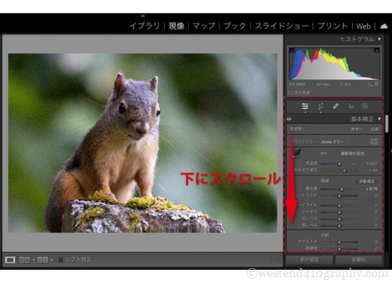
Task: Open the プリント module
Action: [332, 26]
